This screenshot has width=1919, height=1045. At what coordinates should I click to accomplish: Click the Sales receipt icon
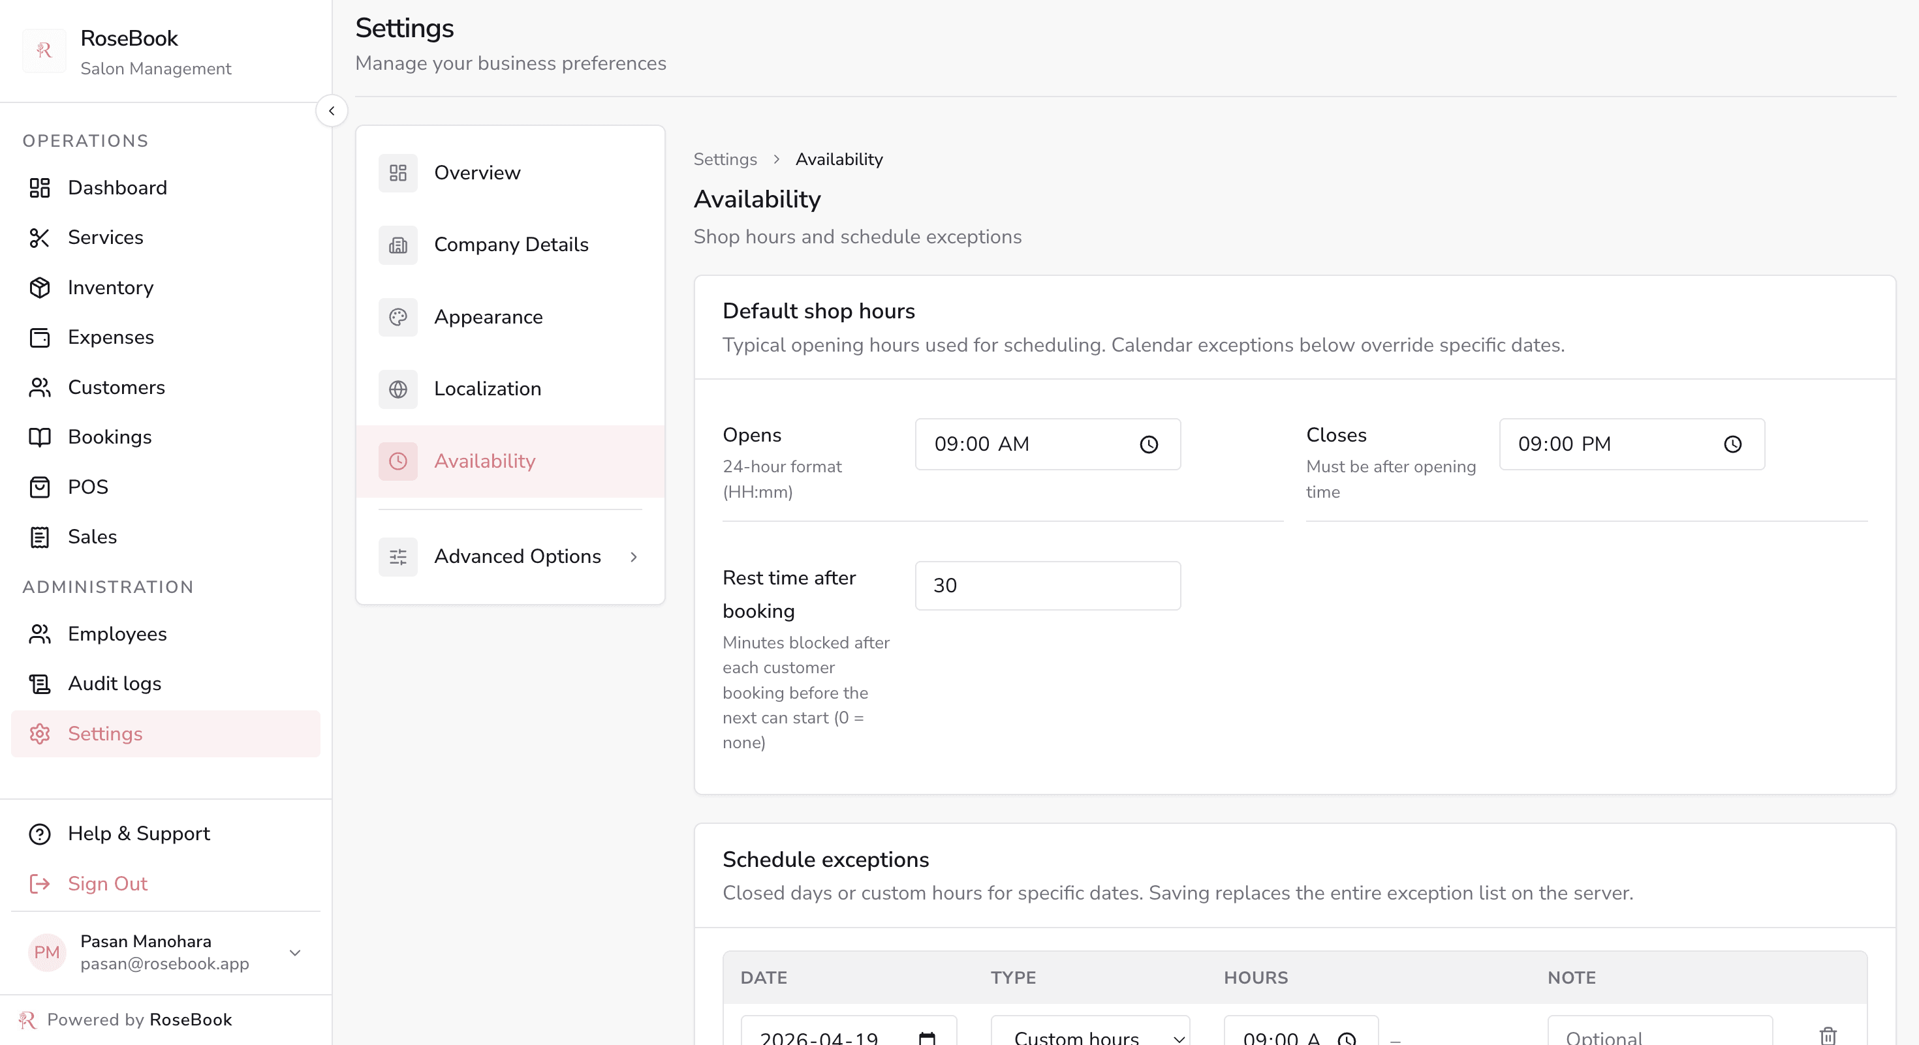click(x=39, y=537)
